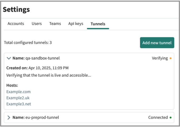Select the eu-preprod-tunnel name text
The image size is (180, 127).
point(42,118)
